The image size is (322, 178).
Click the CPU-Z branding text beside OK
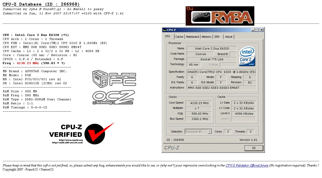[x=172, y=148]
